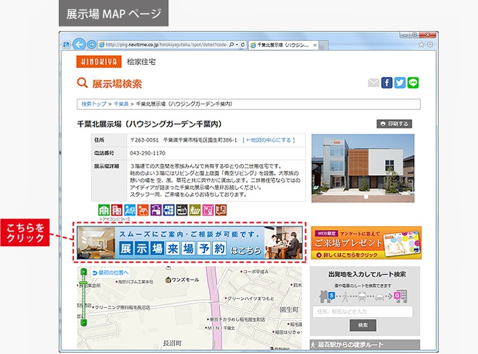Open the 千葉県 breadcrumb link
Viewport: 478px width, 354px height.
(122, 104)
